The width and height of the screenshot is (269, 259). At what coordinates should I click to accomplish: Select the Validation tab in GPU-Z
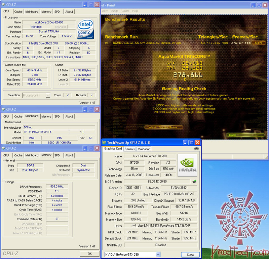(144, 149)
